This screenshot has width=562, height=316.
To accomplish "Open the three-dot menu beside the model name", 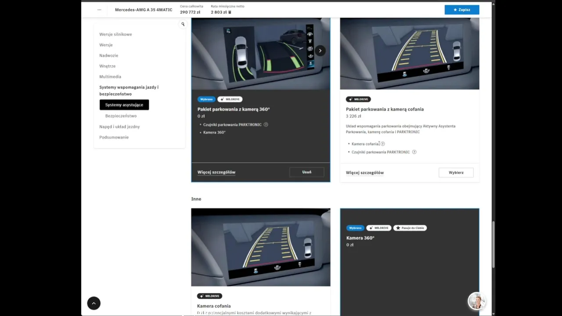I will 99,10.
